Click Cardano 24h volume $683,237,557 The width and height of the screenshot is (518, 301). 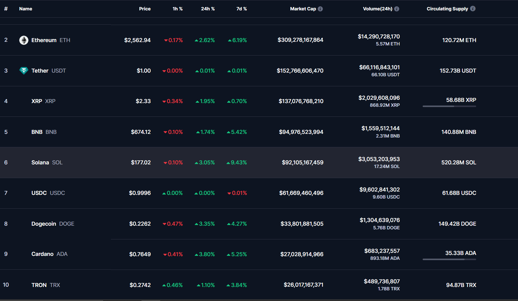382,251
